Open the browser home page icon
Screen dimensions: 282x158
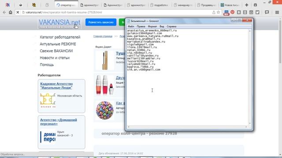tap(11, 12)
